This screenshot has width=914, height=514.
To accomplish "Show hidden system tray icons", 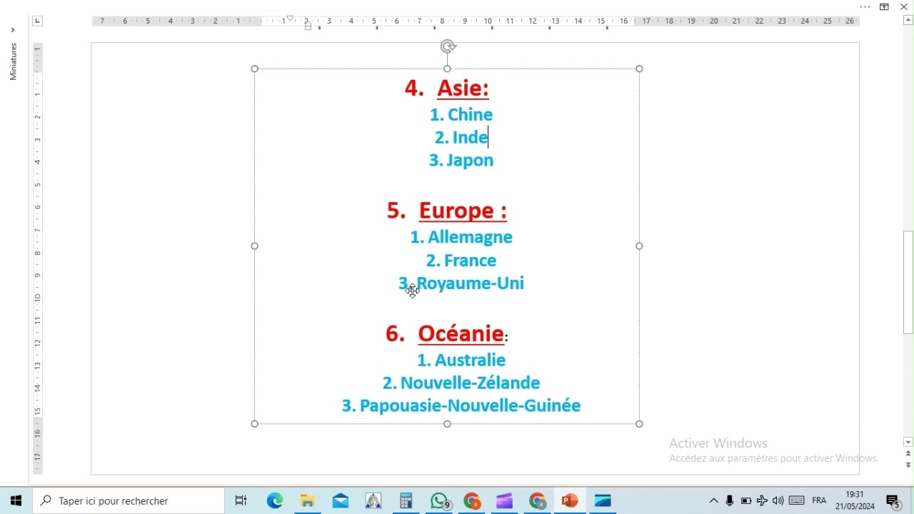I will (x=713, y=501).
